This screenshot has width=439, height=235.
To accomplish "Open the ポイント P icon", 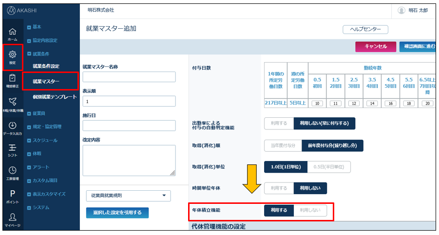I will point(12,196).
